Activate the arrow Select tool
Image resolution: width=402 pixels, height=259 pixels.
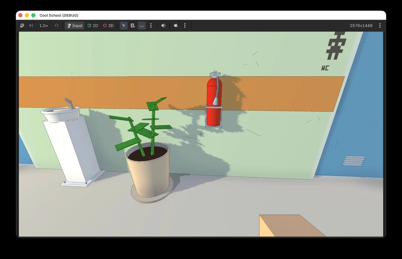(x=124, y=25)
